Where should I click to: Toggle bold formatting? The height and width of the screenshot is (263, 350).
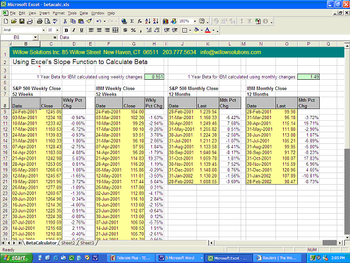(66, 30)
